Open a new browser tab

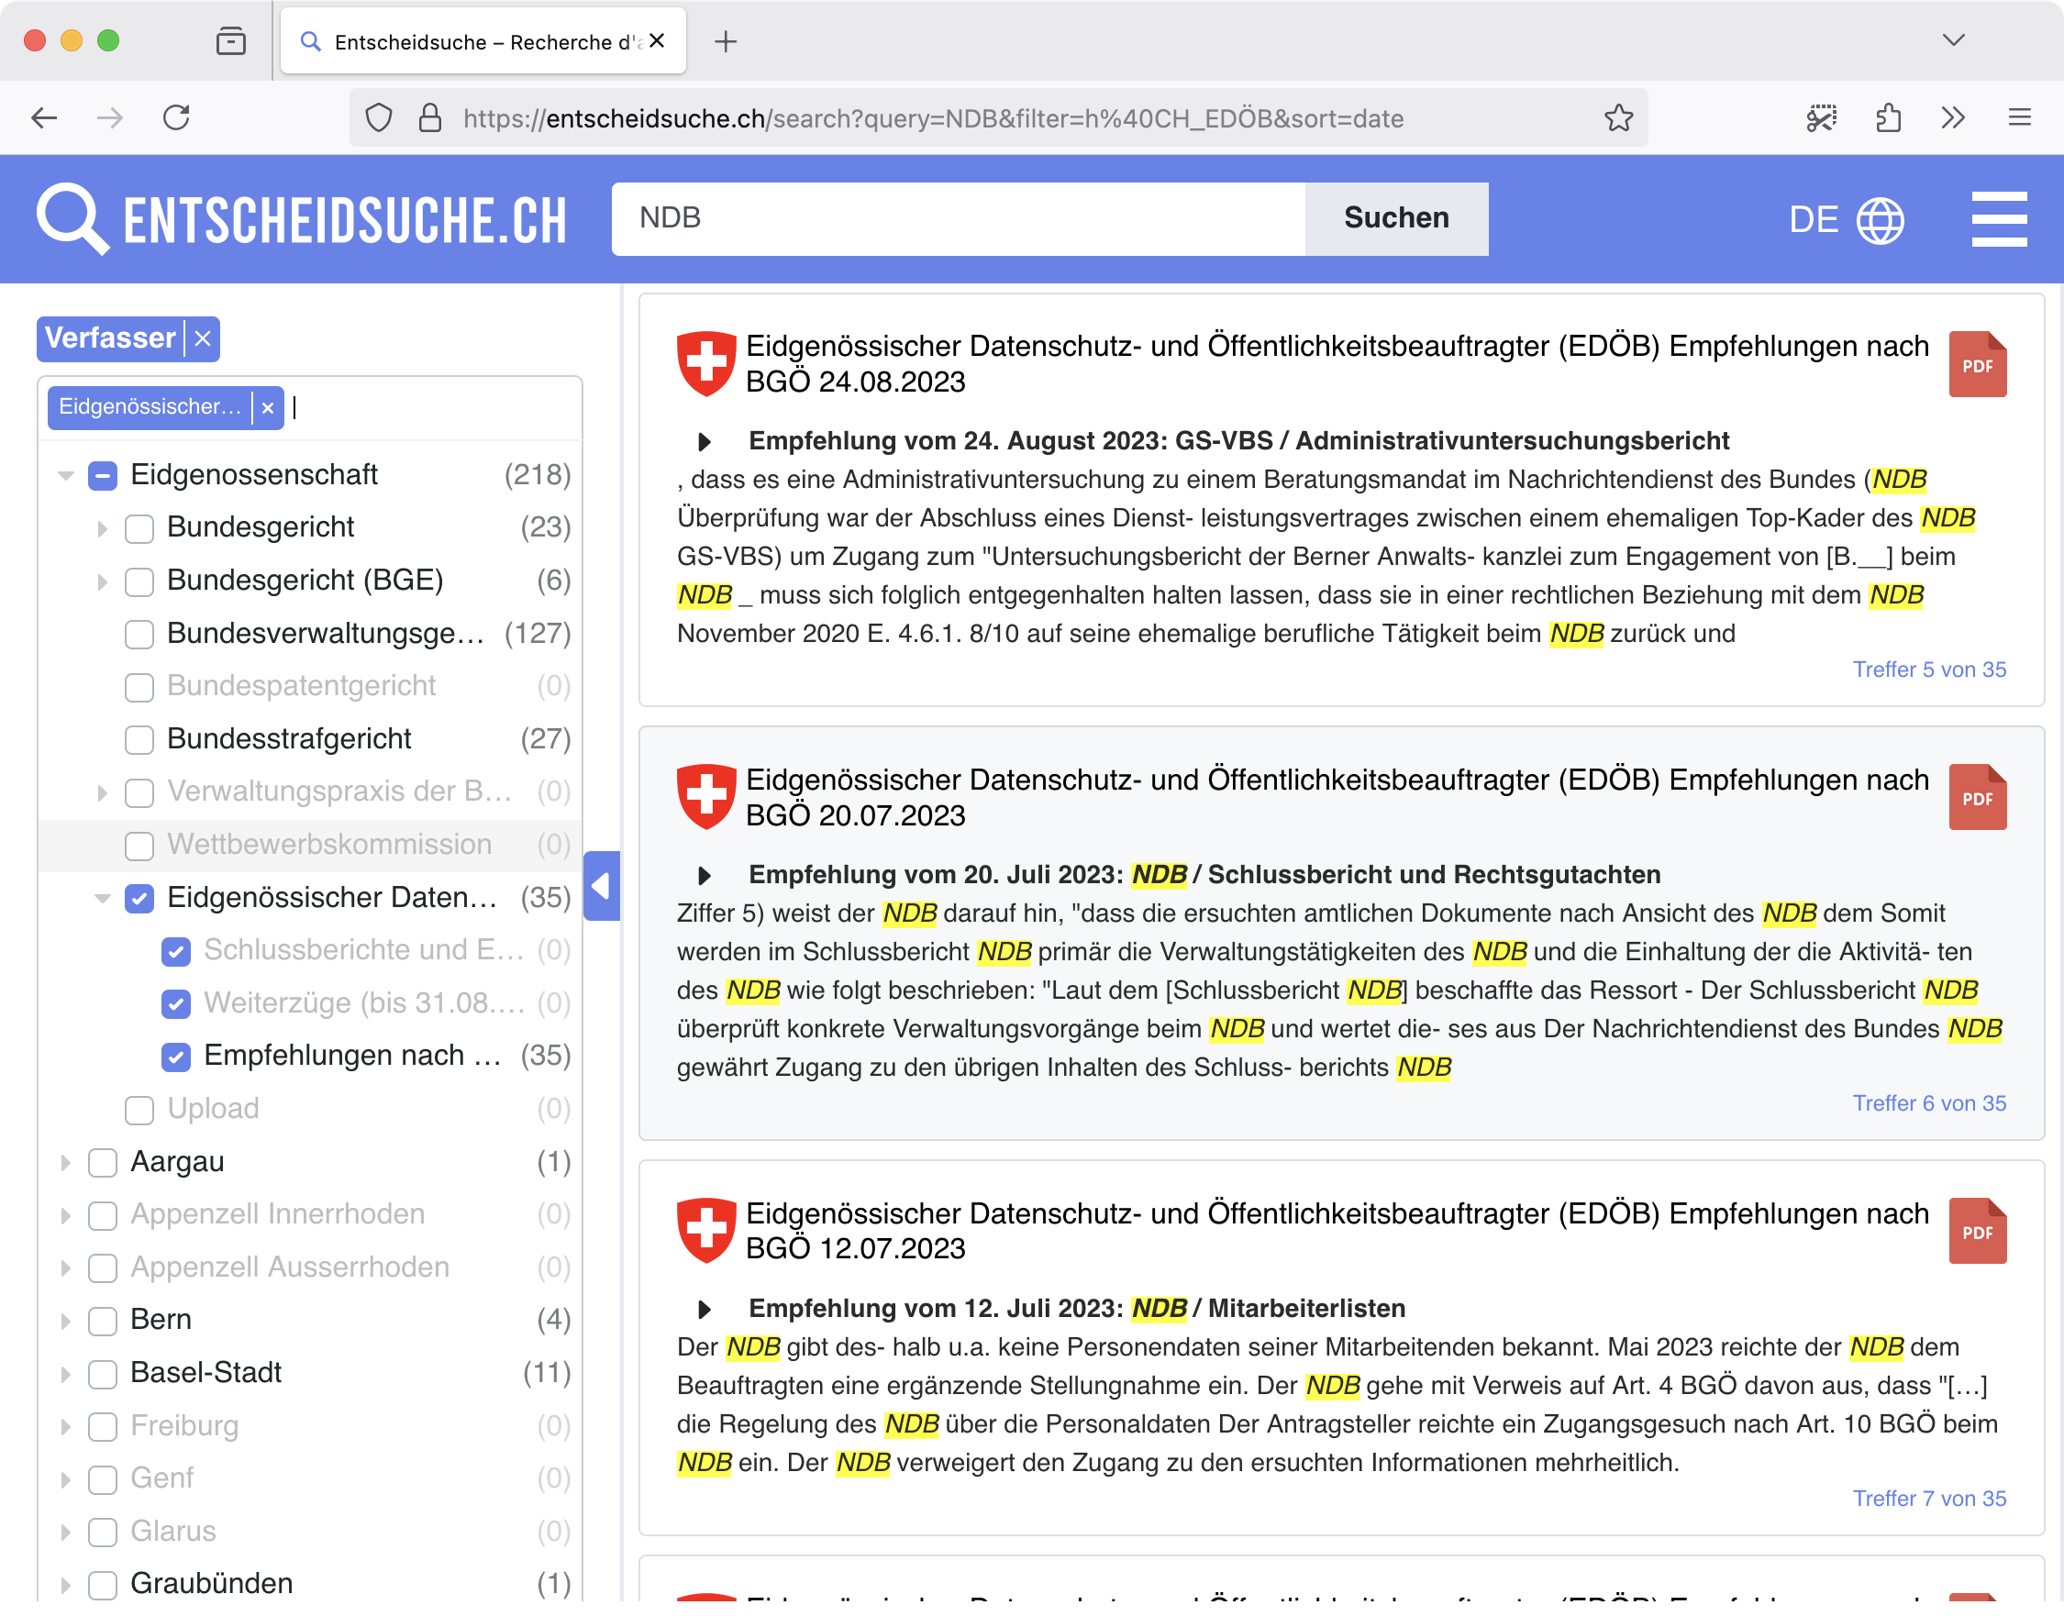(725, 41)
